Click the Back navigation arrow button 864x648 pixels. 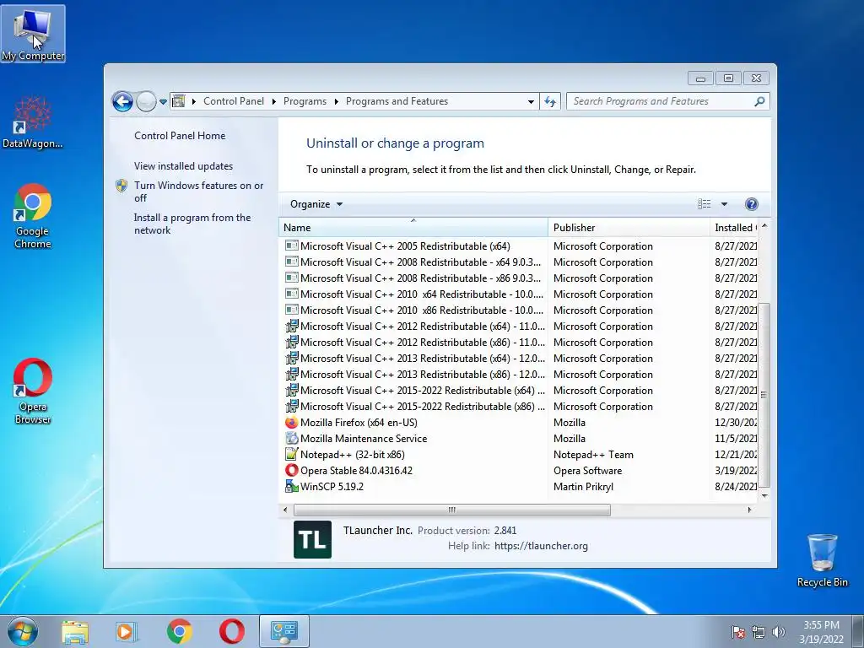122,101
